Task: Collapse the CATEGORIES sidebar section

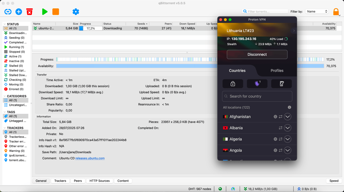Action: point(5,96)
